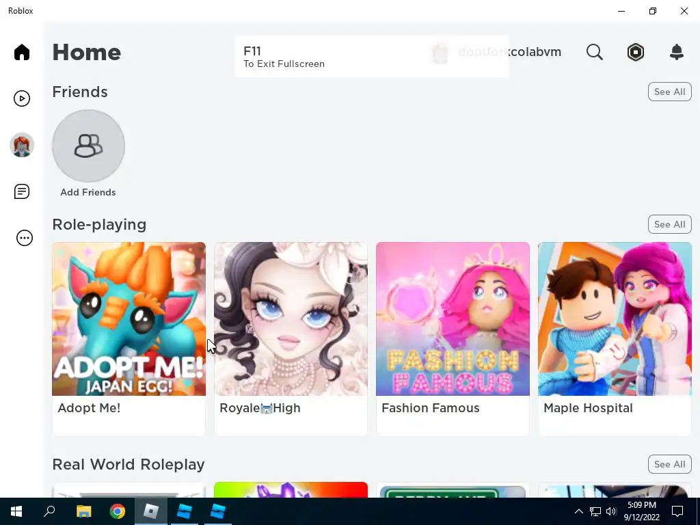The image size is (700, 525).
Task: Open the Windows Start menu
Action: (x=16, y=511)
